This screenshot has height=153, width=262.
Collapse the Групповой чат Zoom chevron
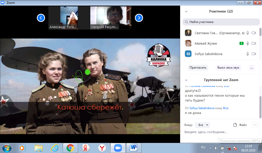(186, 80)
